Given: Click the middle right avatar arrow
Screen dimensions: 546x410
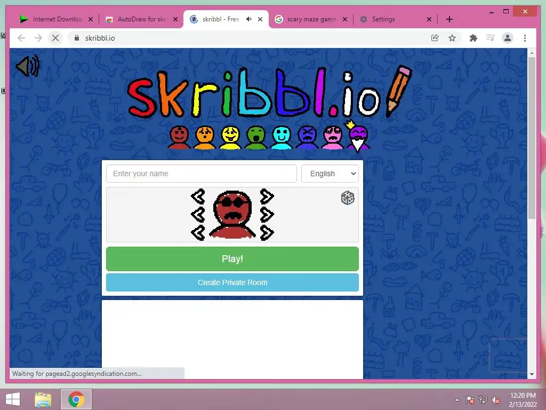Looking at the screenshot, I should 267,215.
